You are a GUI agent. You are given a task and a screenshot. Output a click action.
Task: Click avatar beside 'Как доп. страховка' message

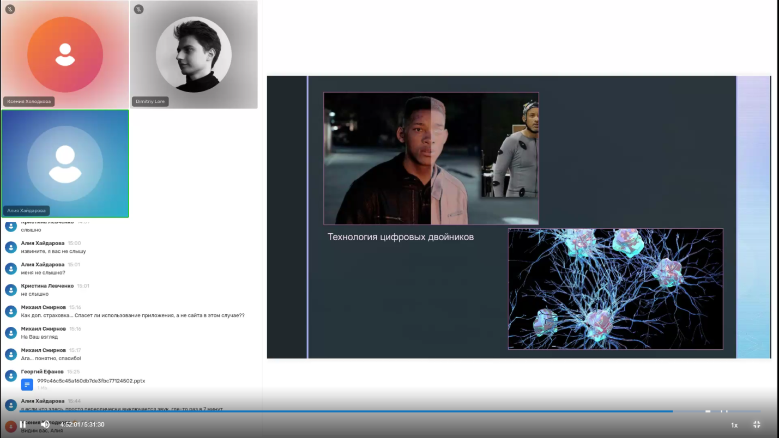[x=11, y=311]
